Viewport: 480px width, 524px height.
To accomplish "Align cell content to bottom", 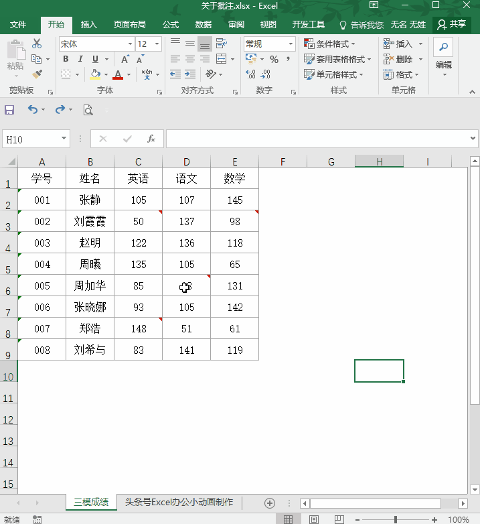I will point(205,44).
